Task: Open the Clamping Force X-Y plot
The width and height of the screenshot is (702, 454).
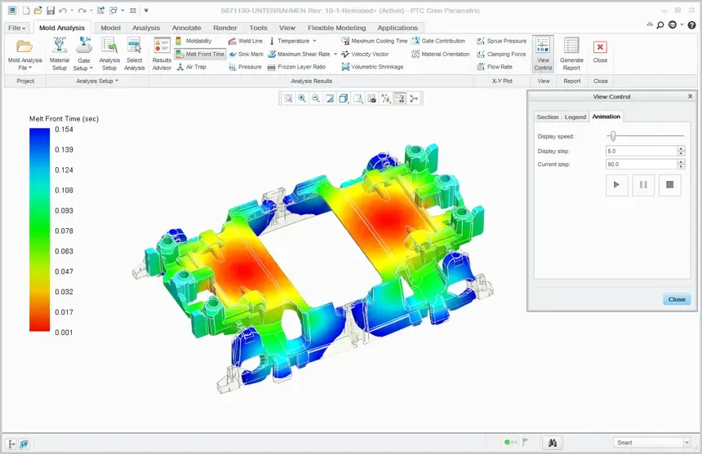Action: coord(501,54)
